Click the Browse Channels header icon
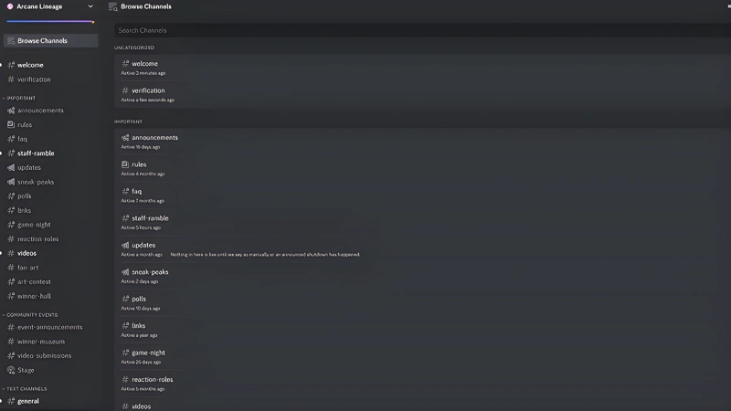Image resolution: width=731 pixels, height=411 pixels. 112,6
